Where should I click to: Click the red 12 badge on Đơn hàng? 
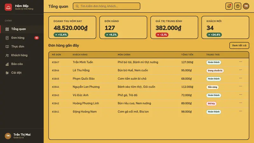[37, 38]
